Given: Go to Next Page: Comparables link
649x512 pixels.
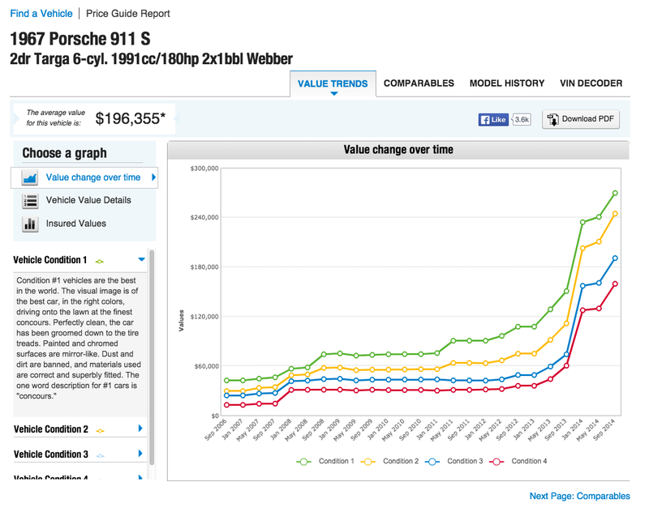Looking at the screenshot, I should [x=579, y=497].
